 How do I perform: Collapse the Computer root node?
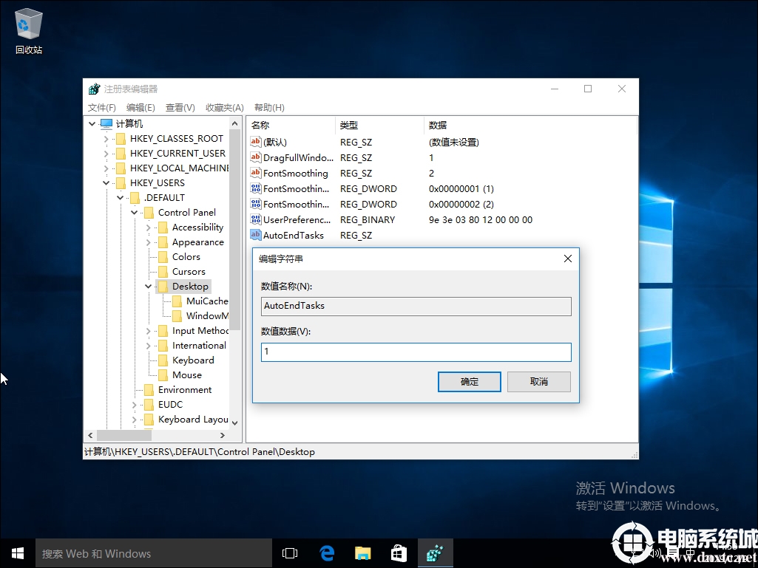point(92,124)
